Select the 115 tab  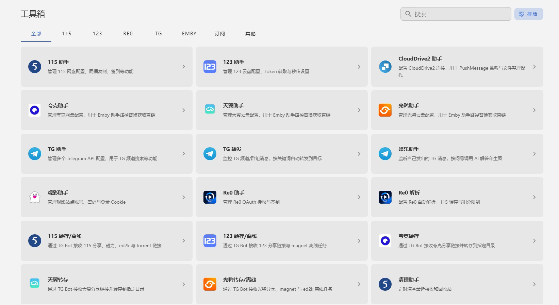(x=67, y=34)
